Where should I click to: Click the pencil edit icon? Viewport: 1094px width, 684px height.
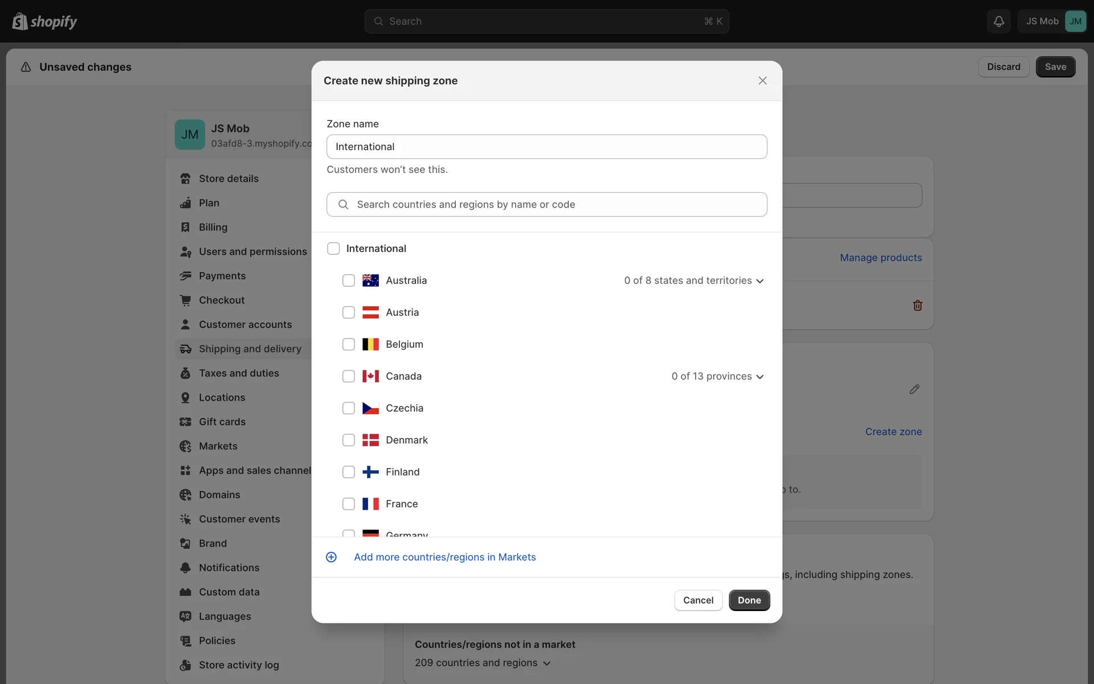[915, 389]
